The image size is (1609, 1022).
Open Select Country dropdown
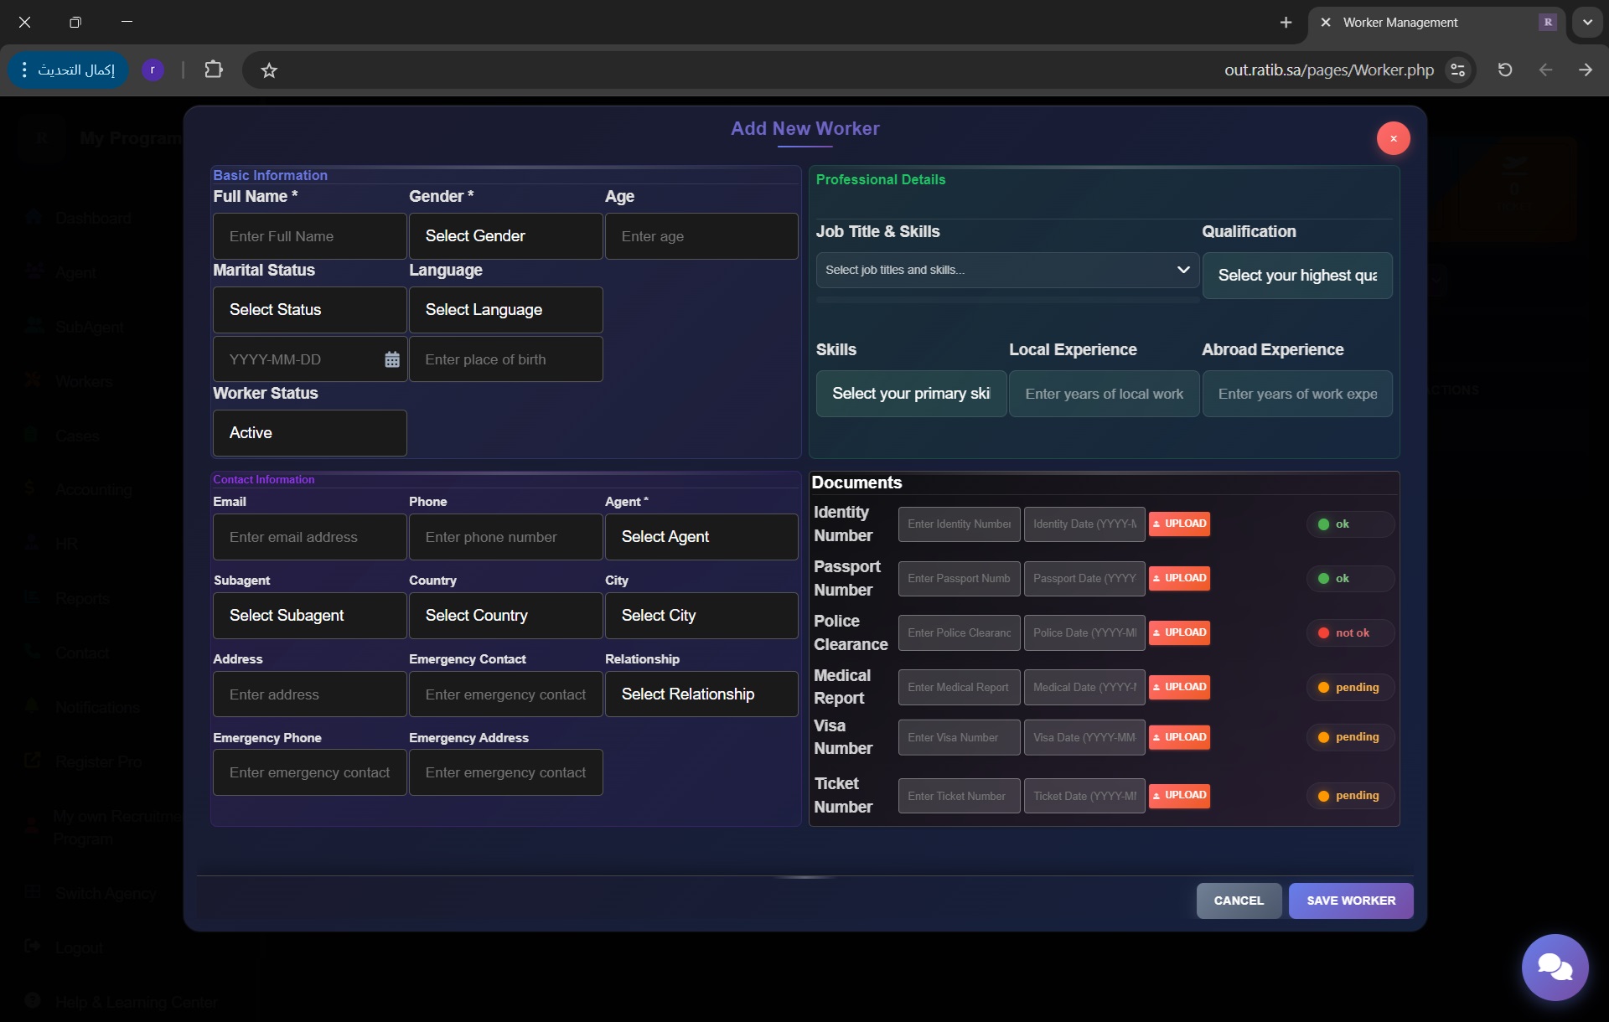(505, 616)
